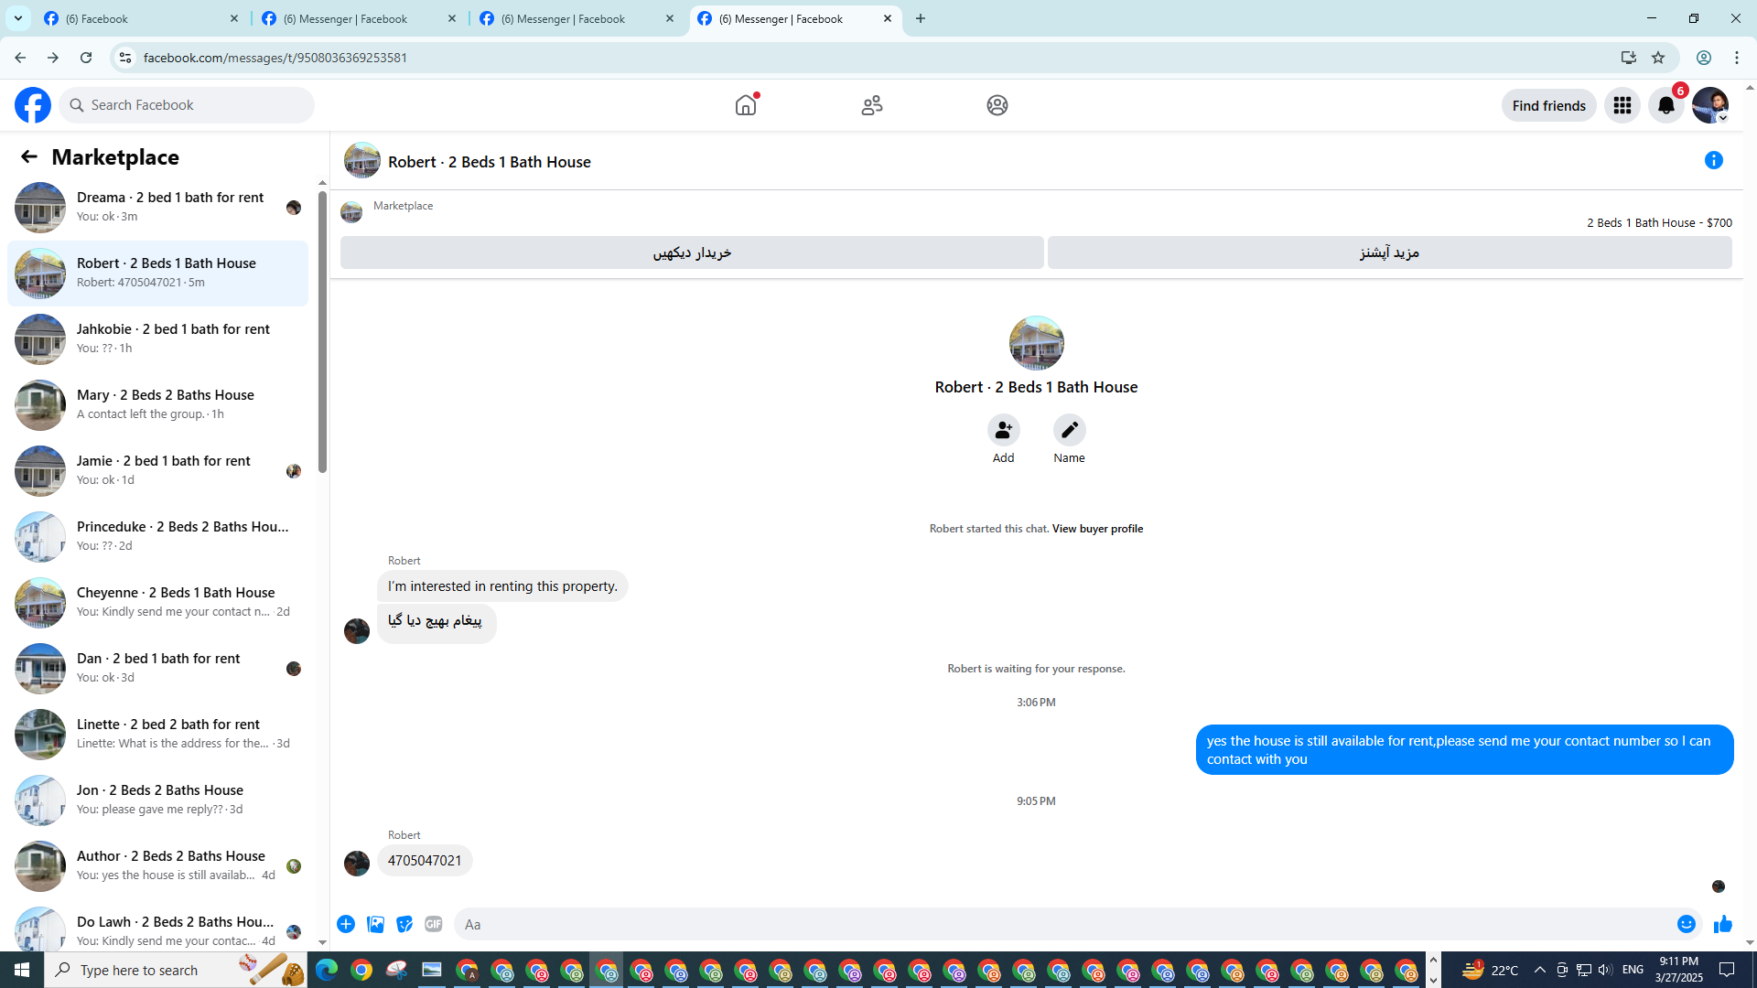The height and width of the screenshot is (988, 1757).
Task: Open Mary 2 Beds 2 Baths chat
Action: pos(158,405)
